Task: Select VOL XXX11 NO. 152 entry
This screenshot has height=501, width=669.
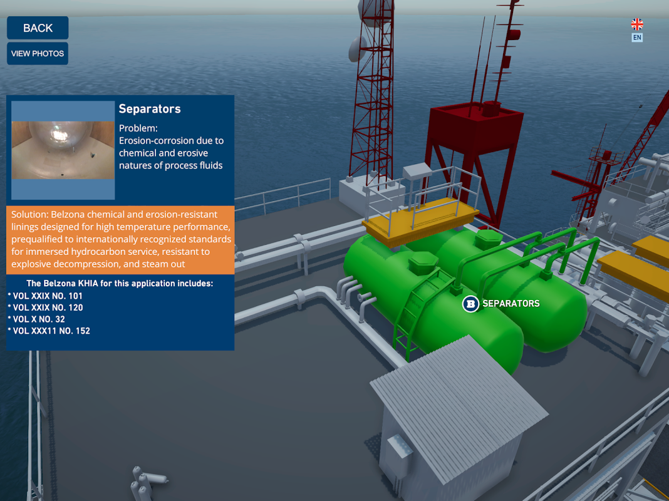Action: (49, 331)
